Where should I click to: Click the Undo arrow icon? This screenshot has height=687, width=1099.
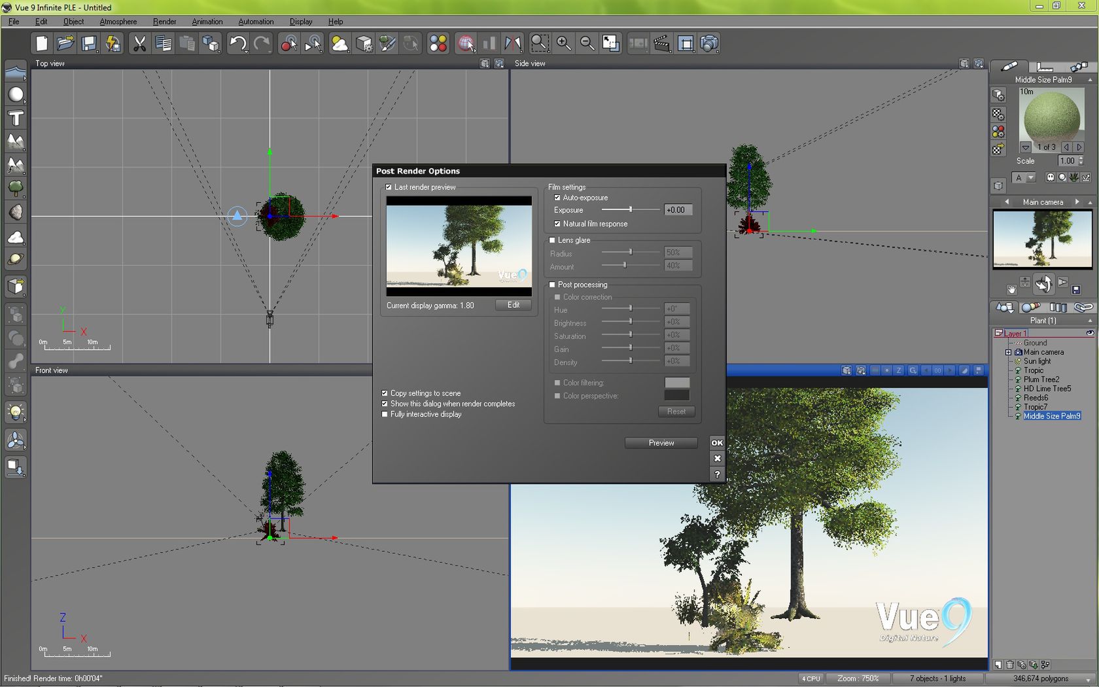(237, 44)
